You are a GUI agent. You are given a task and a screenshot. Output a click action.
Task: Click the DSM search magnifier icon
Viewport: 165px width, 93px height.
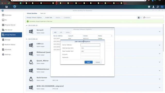click(x=158, y=7)
